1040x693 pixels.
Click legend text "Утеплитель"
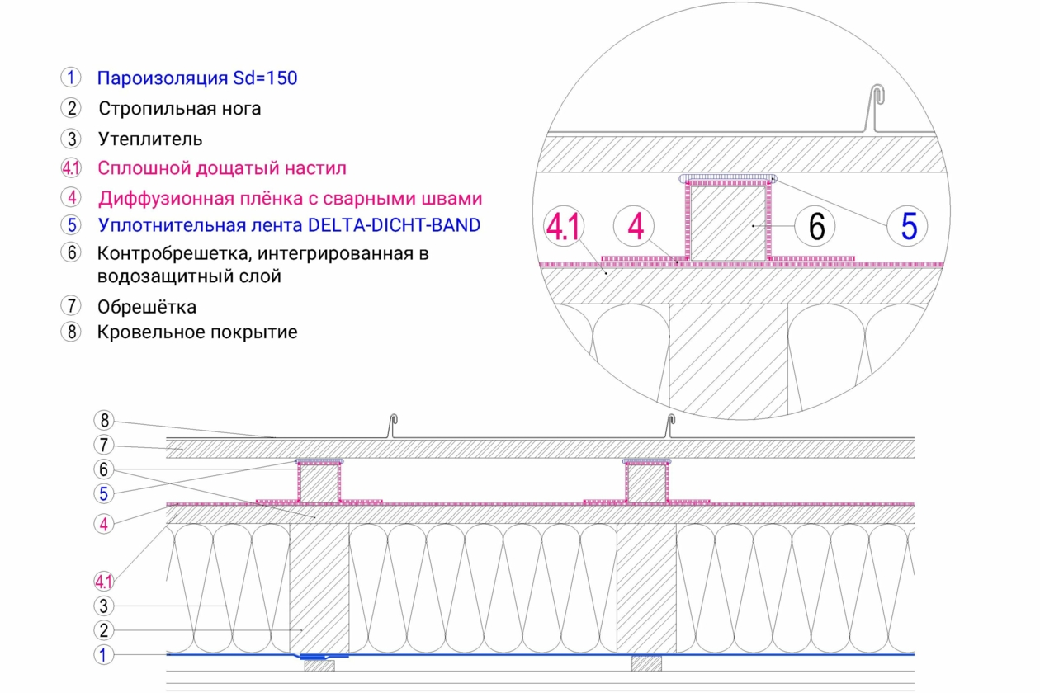[x=150, y=139]
